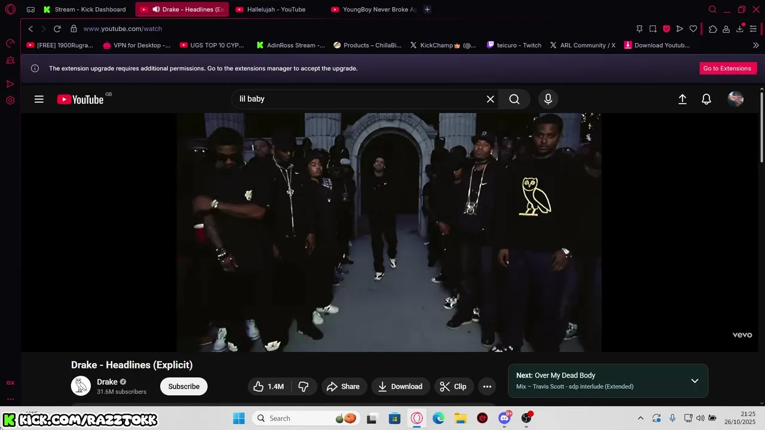765x430 pixels.
Task: Expand hidden bookmarks double chevron
Action: [755, 45]
